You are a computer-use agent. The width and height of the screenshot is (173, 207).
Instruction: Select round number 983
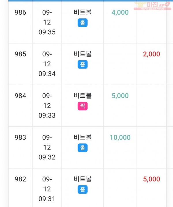pos(20,138)
